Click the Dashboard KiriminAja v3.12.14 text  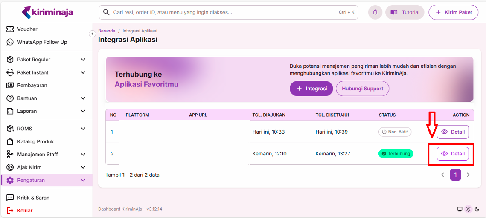(130, 209)
